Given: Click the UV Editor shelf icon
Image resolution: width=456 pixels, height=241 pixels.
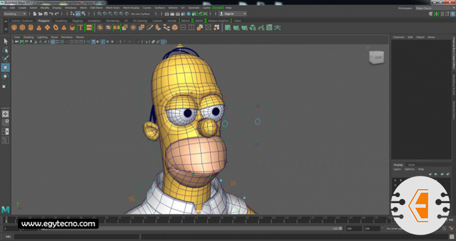Looking at the screenshot, I should click(x=269, y=28).
